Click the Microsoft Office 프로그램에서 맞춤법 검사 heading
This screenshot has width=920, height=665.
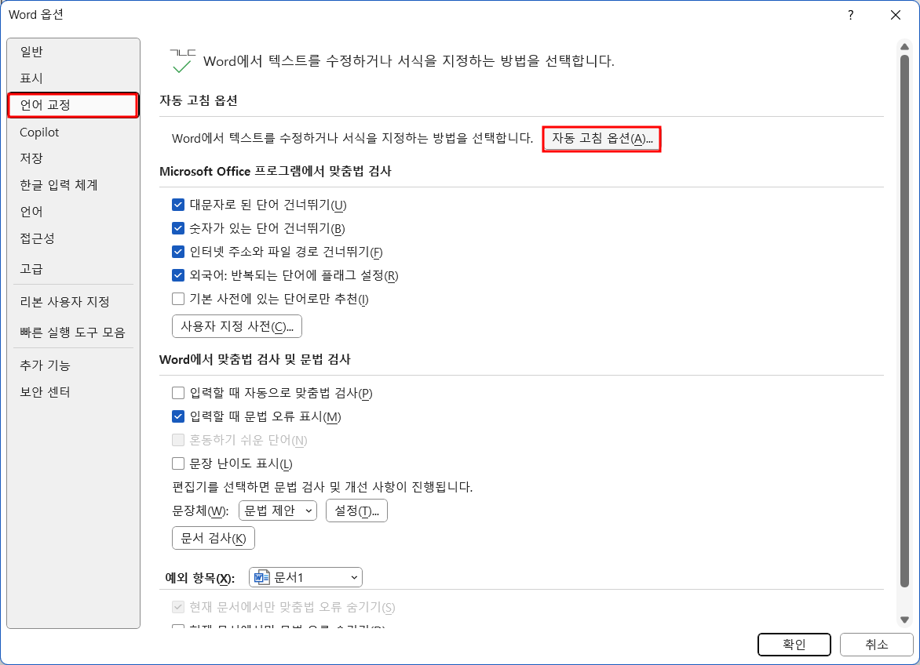276,171
